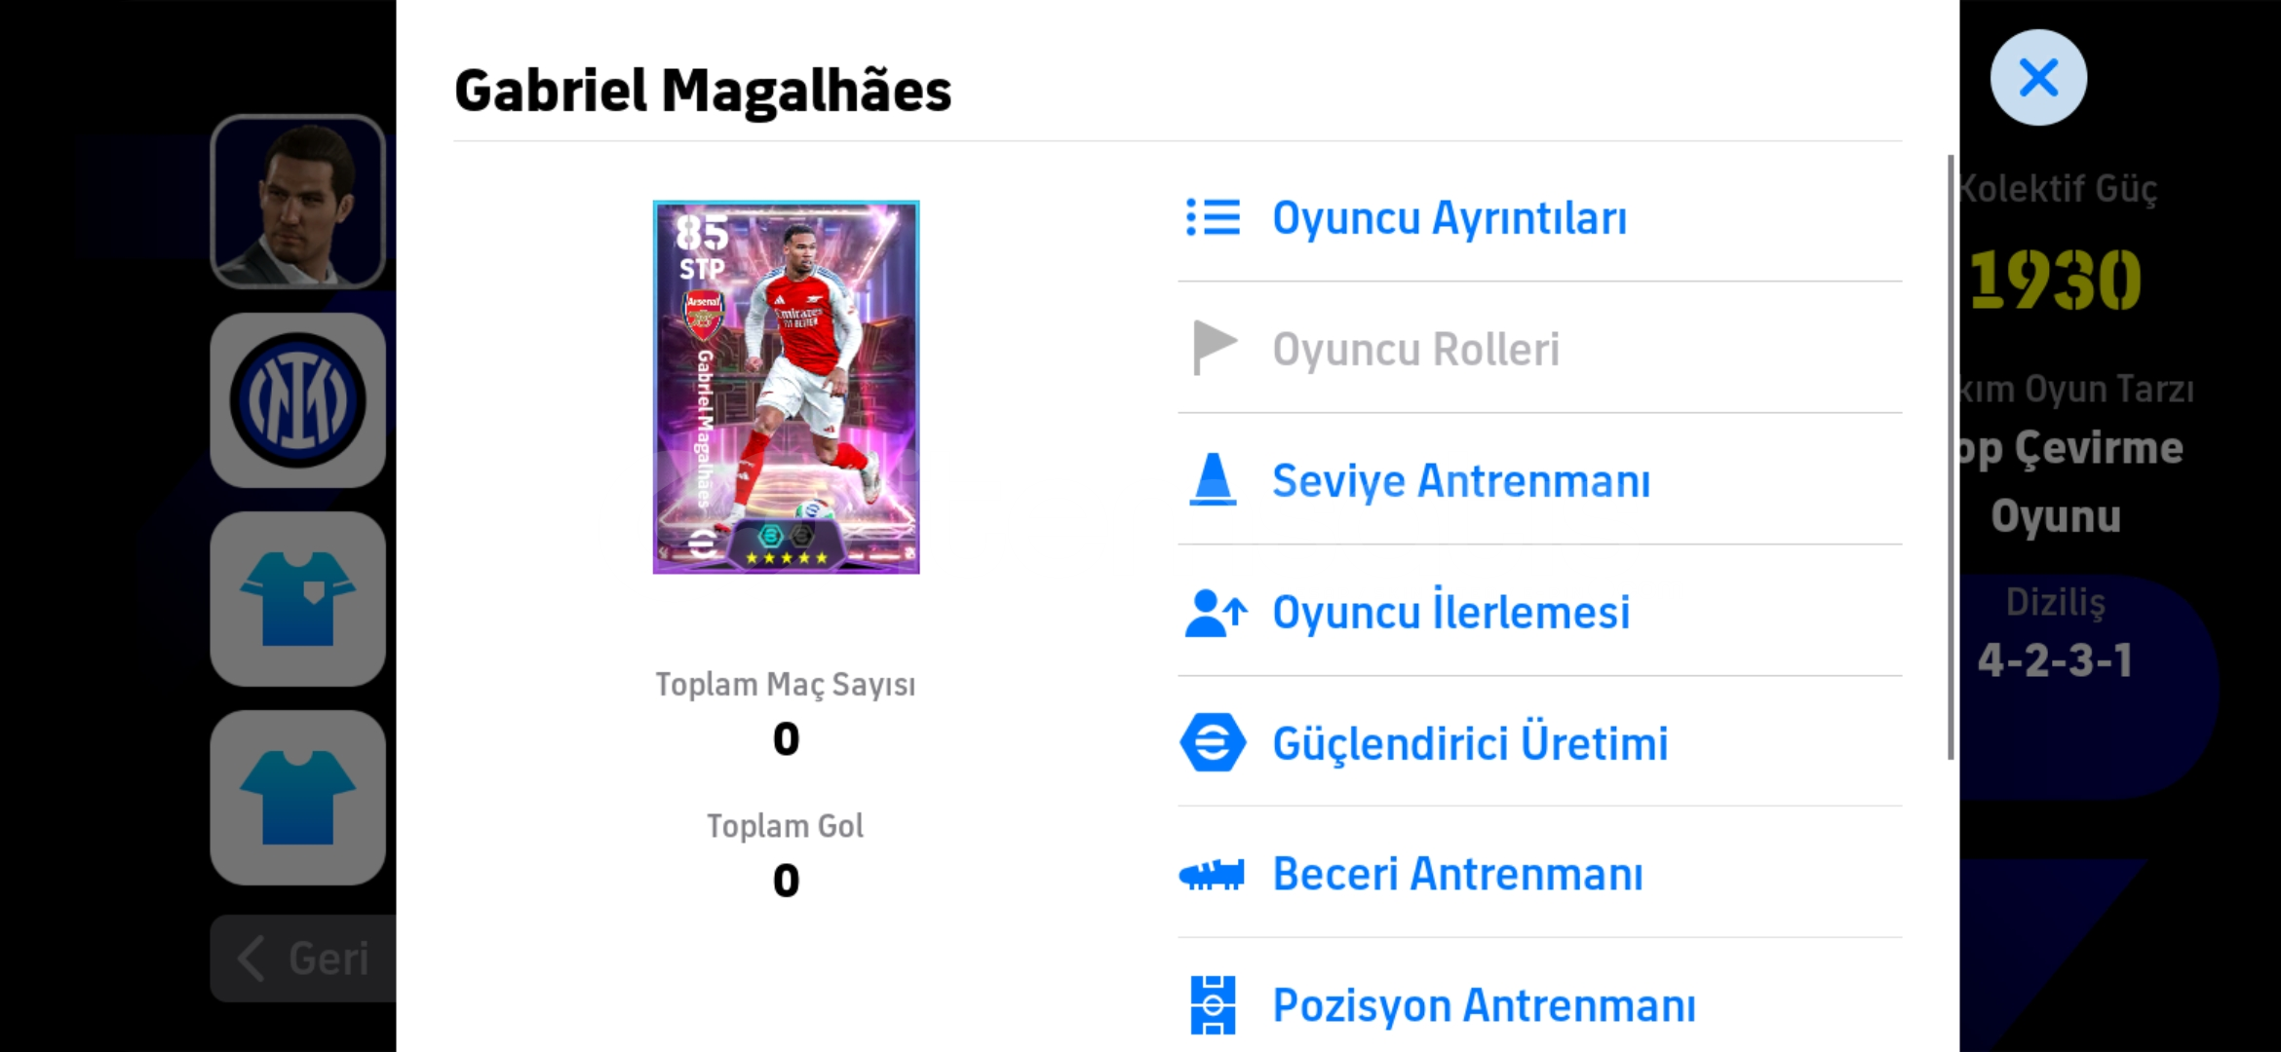
Task: Tap Beceri Antrenmanı text link
Action: click(1457, 874)
